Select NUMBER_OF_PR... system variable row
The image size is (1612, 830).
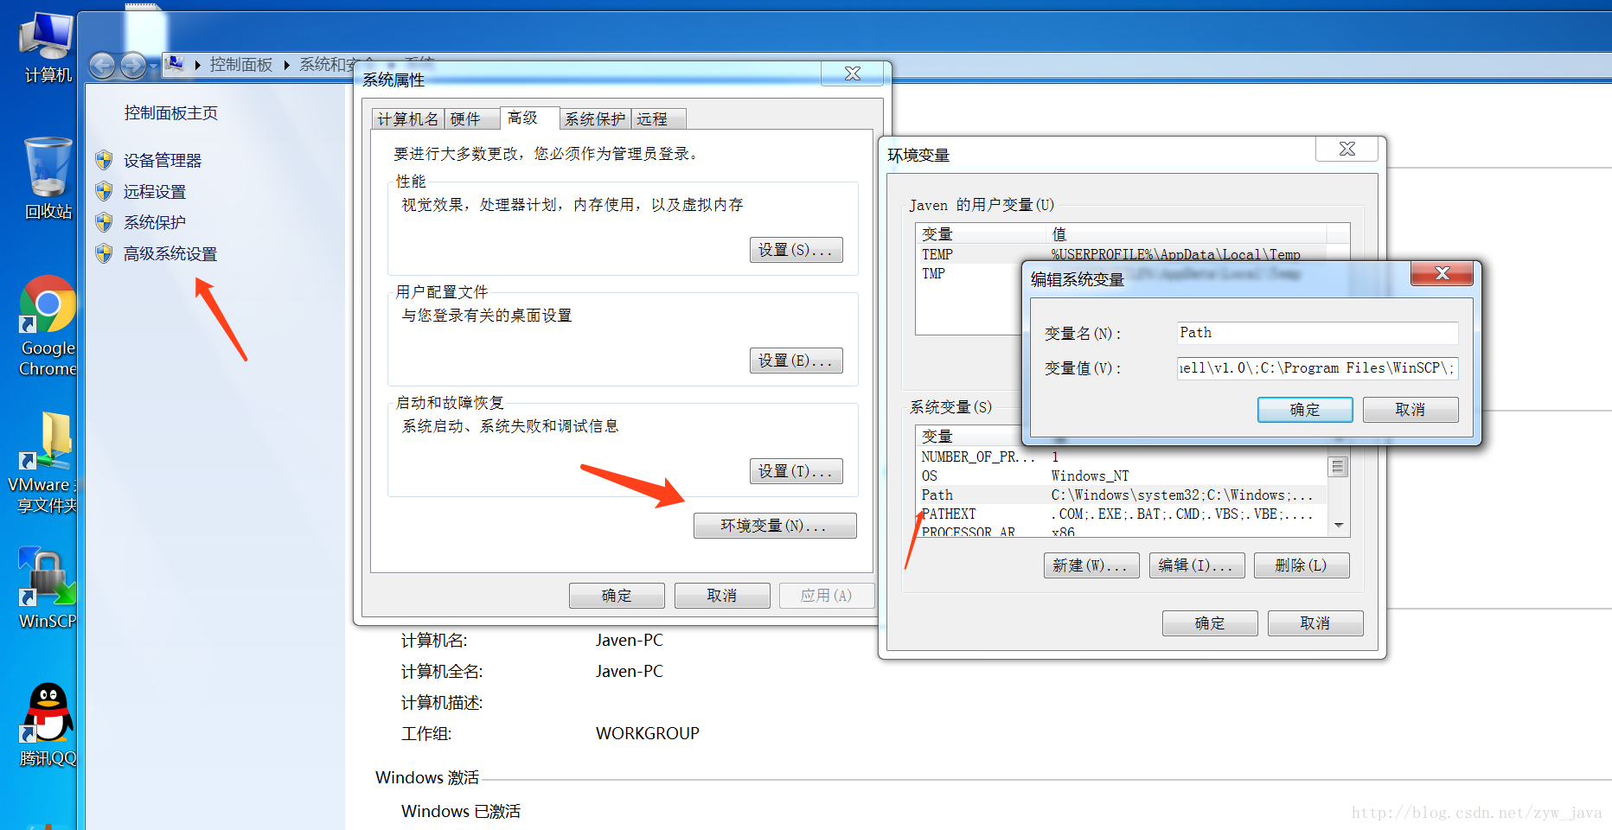[1122, 456]
